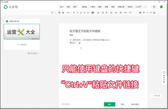Click the undo arrow in the formatting toolbar

[52, 13]
